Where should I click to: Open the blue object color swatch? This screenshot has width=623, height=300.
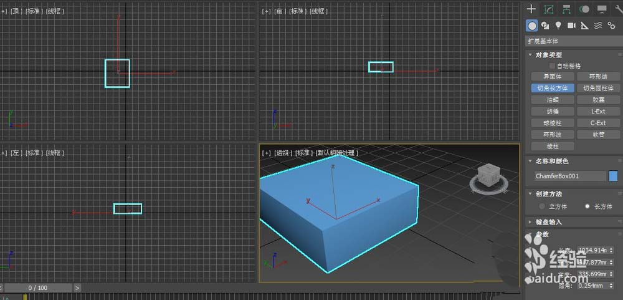tap(613, 176)
